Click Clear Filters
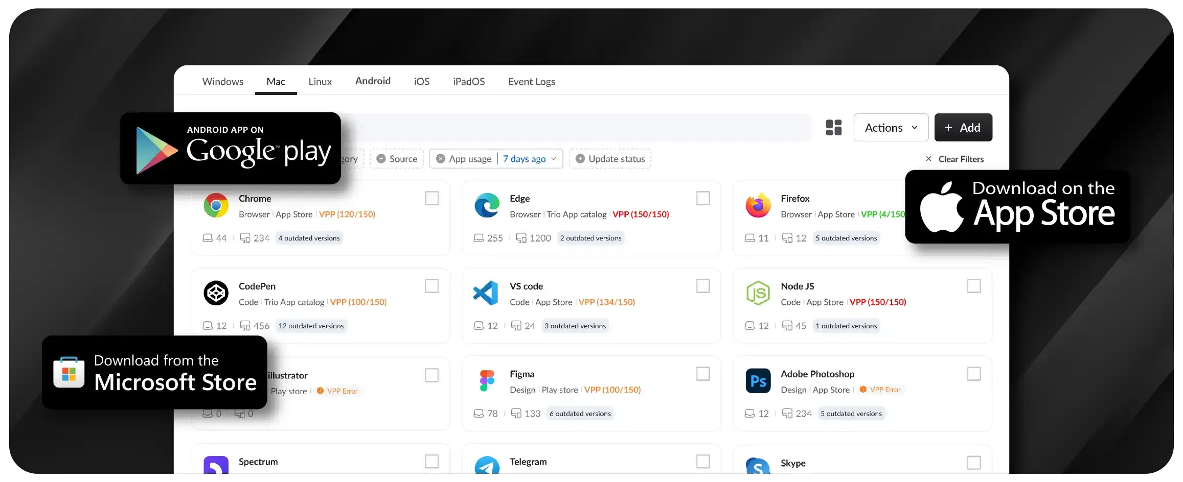1183x482 pixels. point(954,159)
